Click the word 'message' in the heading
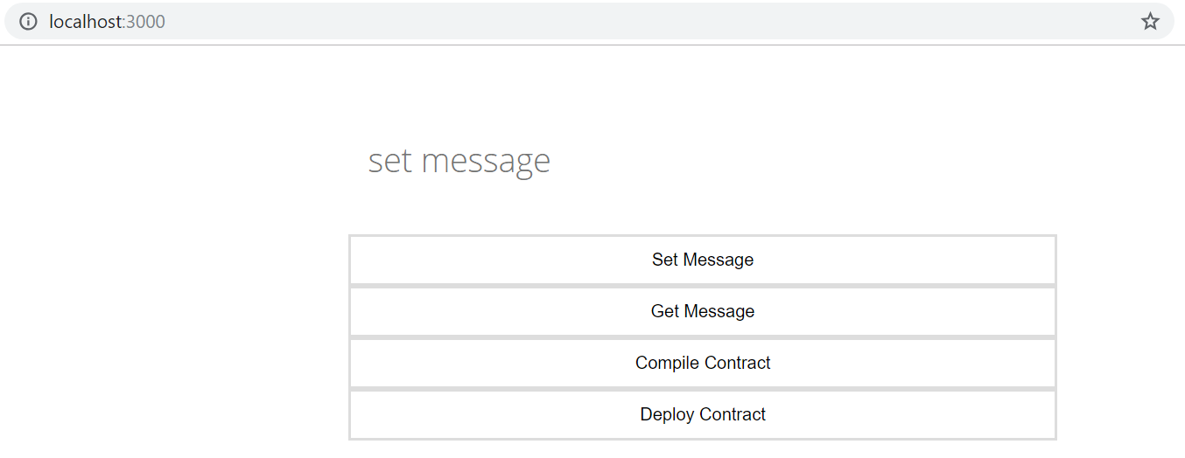1185x458 pixels. pyautogui.click(x=486, y=162)
